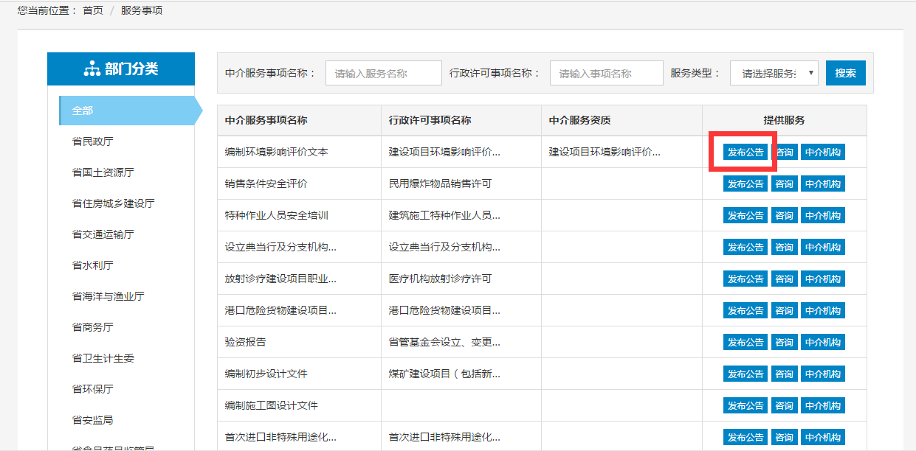This screenshot has width=916, height=451.
Task: Focus the 行政许可事项名称 input field
Action: click(x=606, y=73)
